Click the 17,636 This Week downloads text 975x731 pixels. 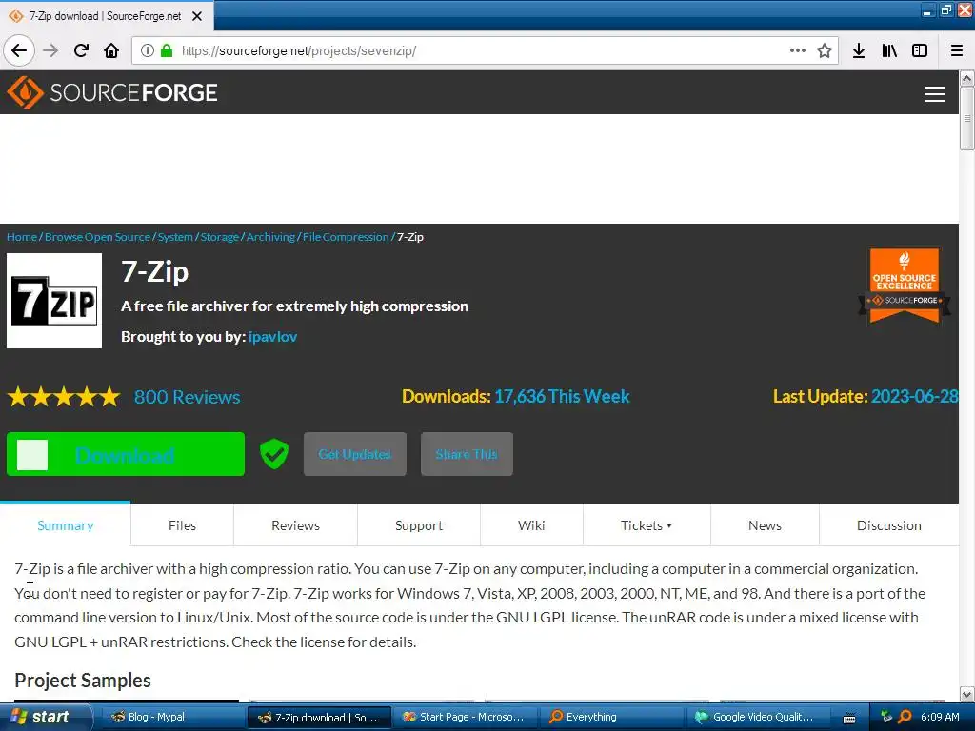pyautogui.click(x=562, y=396)
